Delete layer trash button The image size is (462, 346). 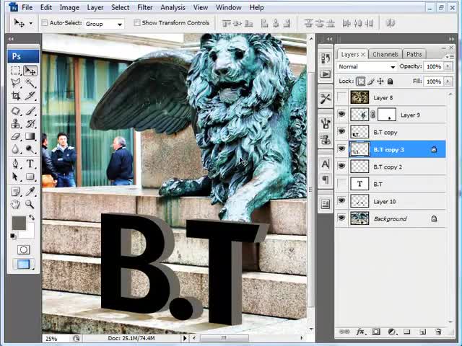pyautogui.click(x=438, y=332)
